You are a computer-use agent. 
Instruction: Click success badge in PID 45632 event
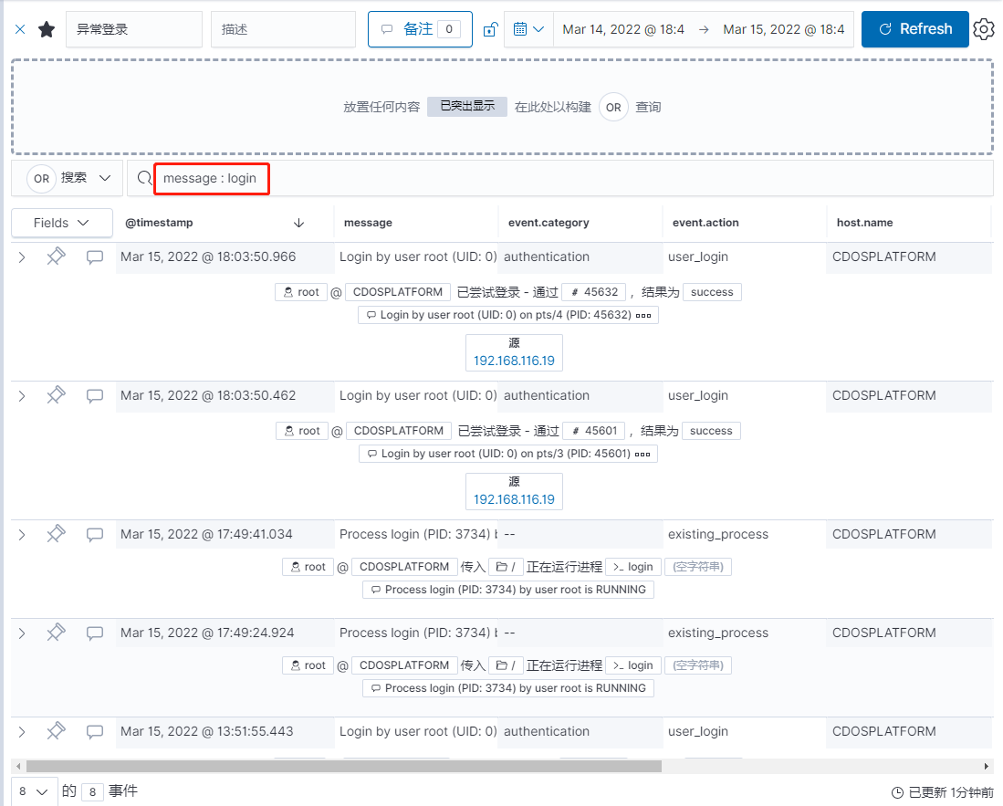point(712,292)
